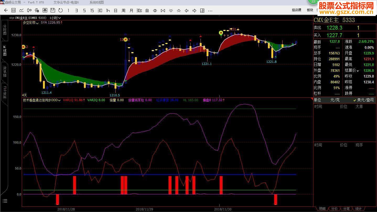This screenshot has height=212, width=377.
Task: Click the split panel layout icon
Action: 202,10
